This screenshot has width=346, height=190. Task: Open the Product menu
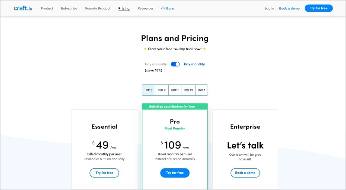pyautogui.click(x=47, y=8)
